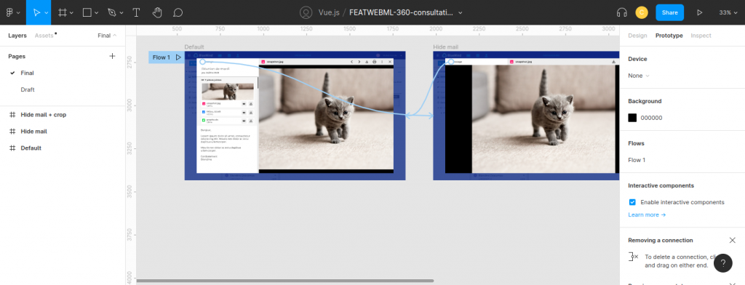Click the frame icon beside Default layer
The width and height of the screenshot is (745, 285).
pos(12,148)
